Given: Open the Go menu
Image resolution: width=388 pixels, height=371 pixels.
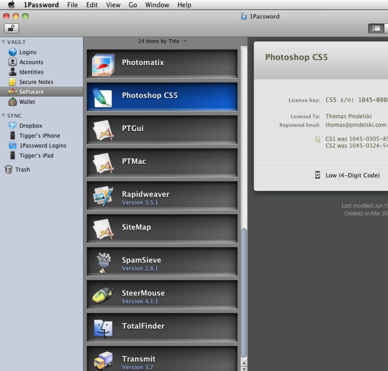Looking at the screenshot, I should coord(132,5).
